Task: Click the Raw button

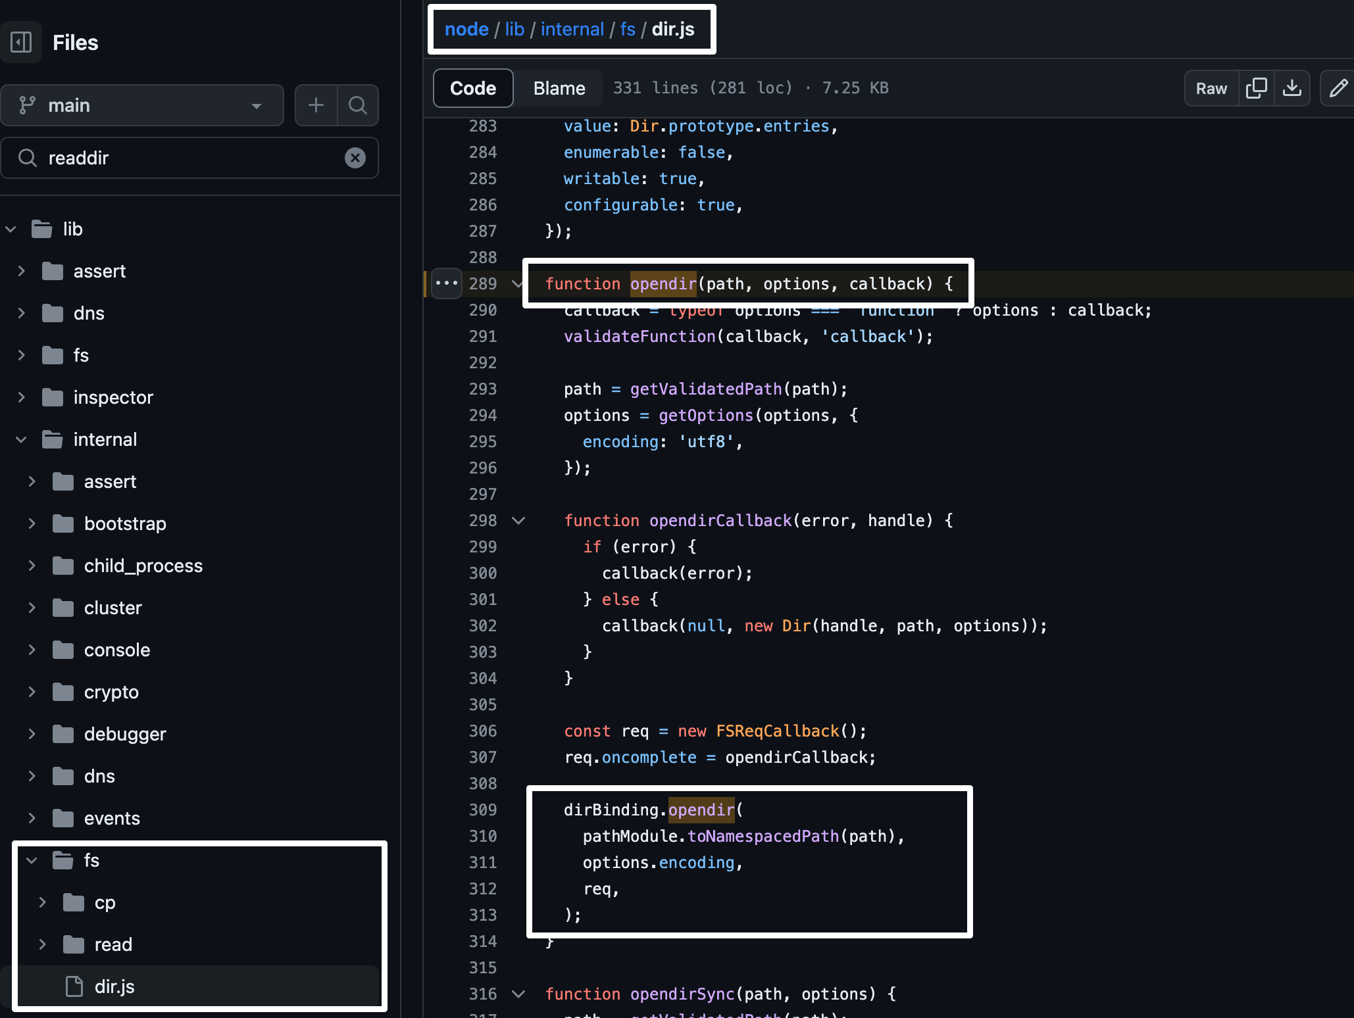Action: click(x=1211, y=88)
